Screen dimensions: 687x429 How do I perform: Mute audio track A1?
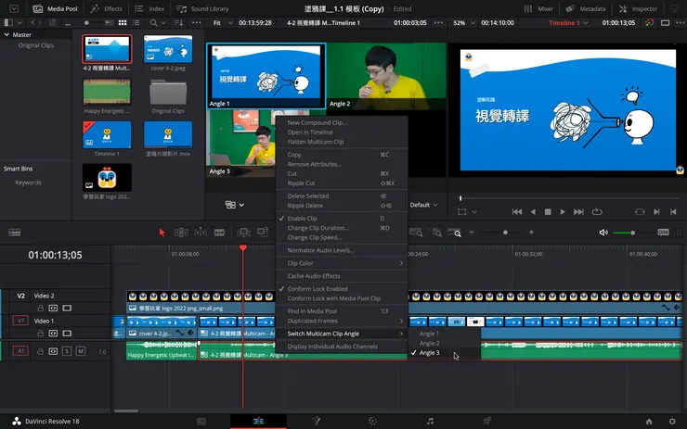[x=81, y=351]
